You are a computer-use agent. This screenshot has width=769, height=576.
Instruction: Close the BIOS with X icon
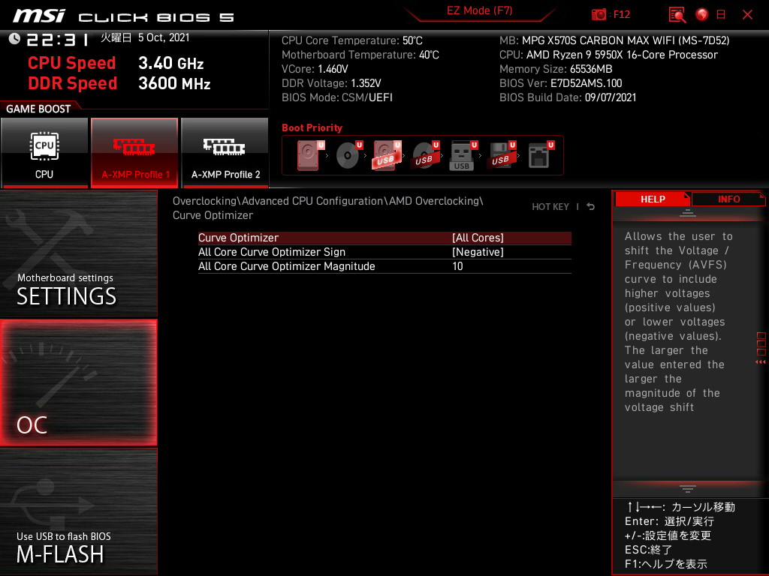click(747, 15)
